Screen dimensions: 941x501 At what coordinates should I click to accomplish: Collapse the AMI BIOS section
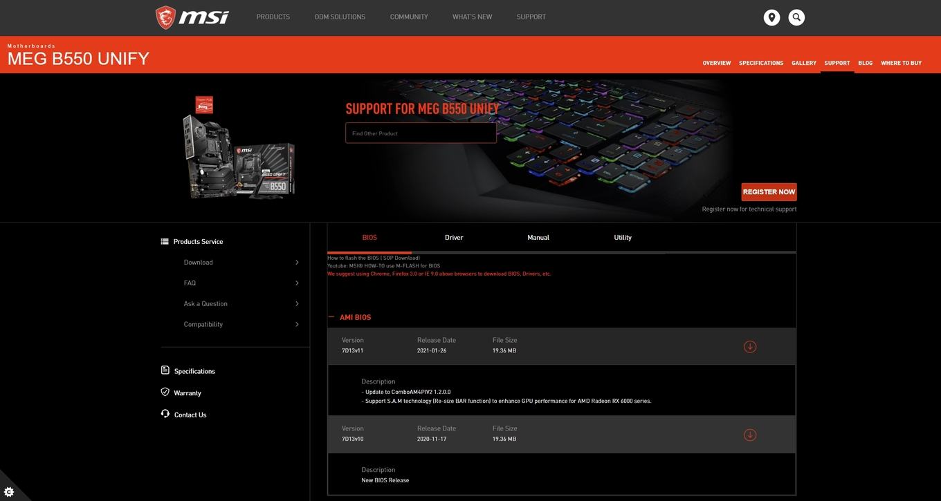pos(331,316)
